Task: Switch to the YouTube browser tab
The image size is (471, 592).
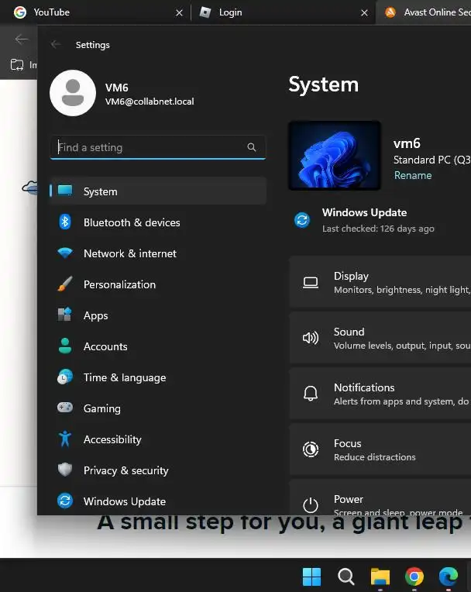Action: click(x=95, y=12)
